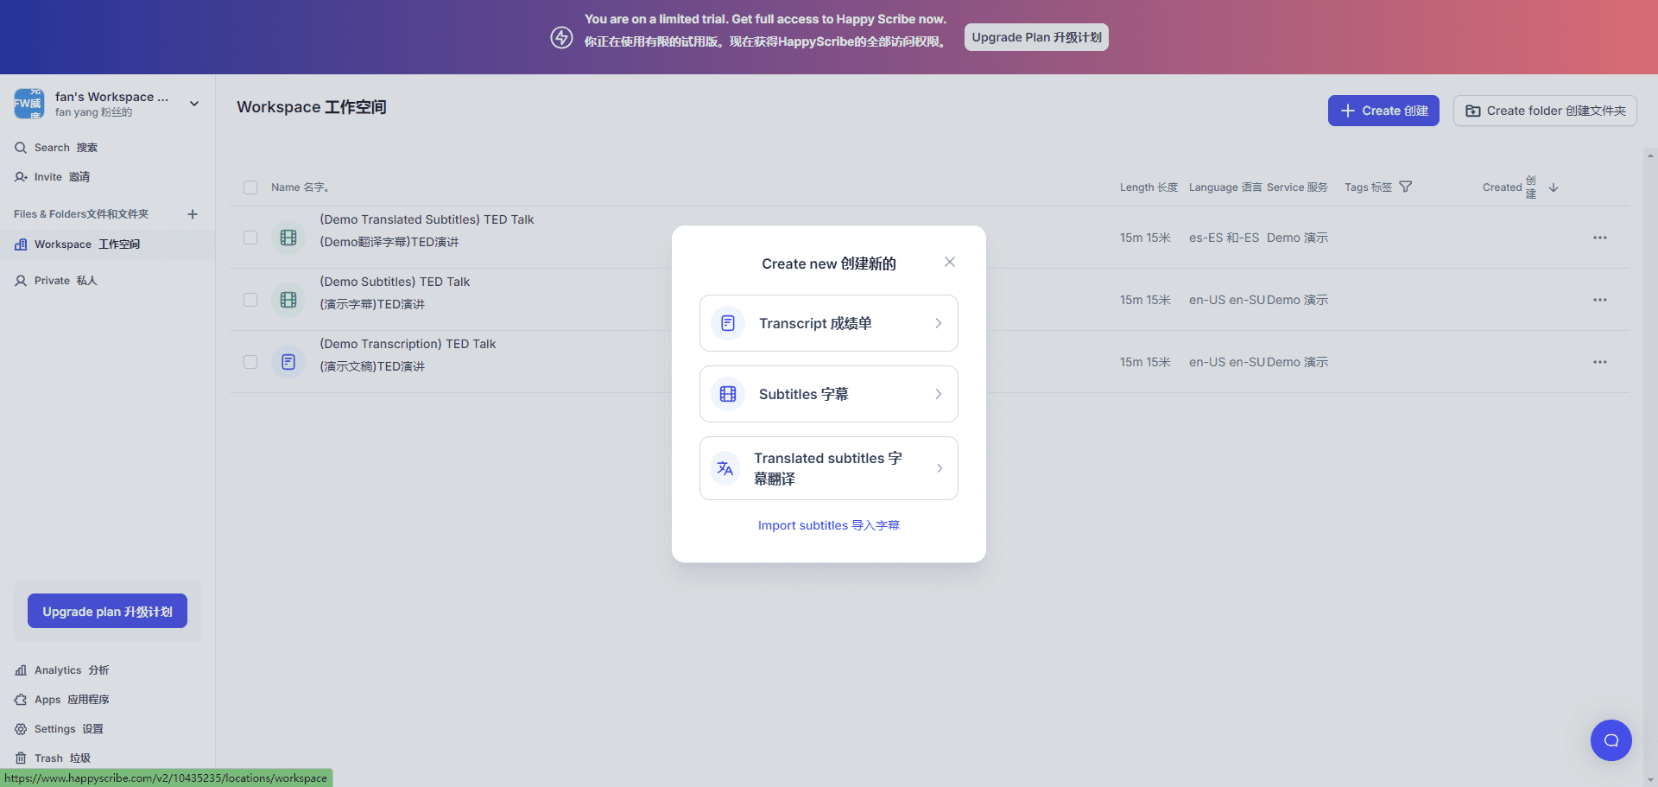
Task: Click the plus icon beside Files & Folders
Action: (x=193, y=214)
